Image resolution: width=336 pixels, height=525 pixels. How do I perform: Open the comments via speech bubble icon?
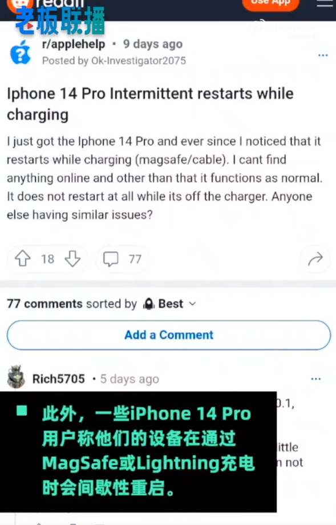(111, 259)
